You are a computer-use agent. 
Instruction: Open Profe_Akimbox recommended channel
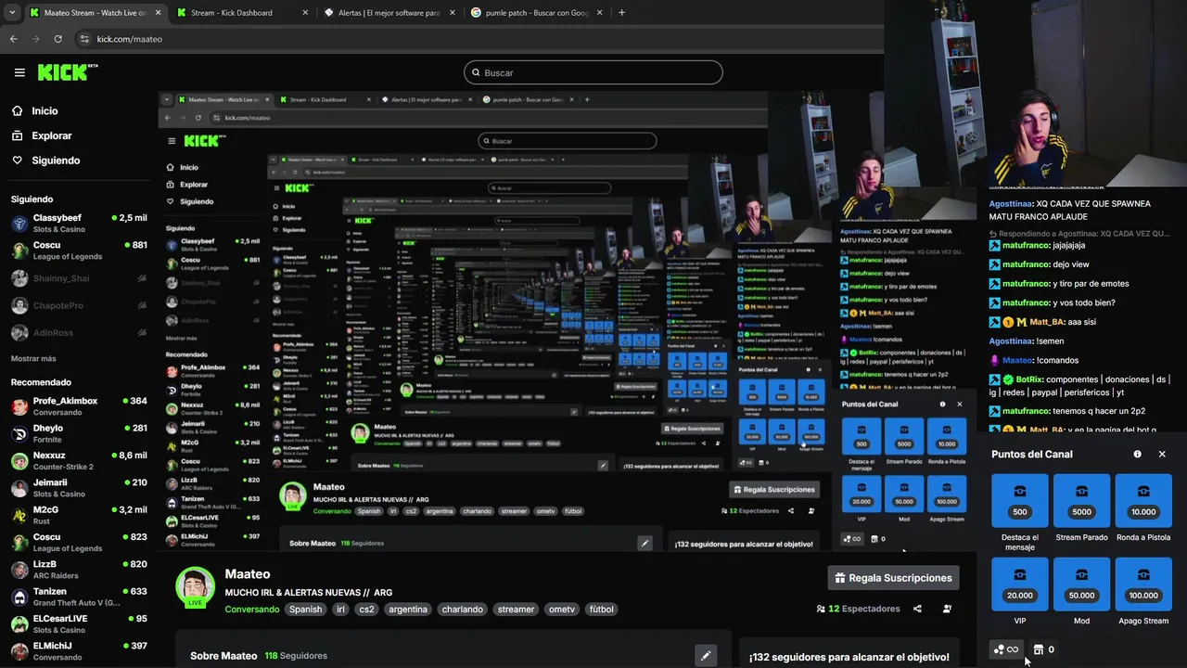click(x=79, y=406)
